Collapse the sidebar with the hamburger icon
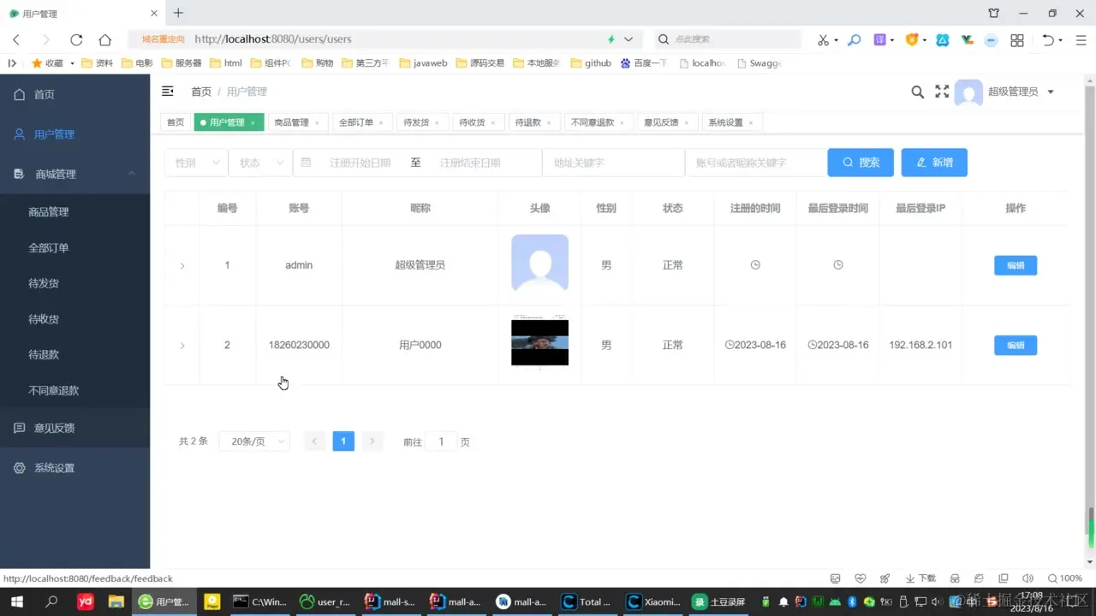This screenshot has width=1096, height=616. [168, 92]
